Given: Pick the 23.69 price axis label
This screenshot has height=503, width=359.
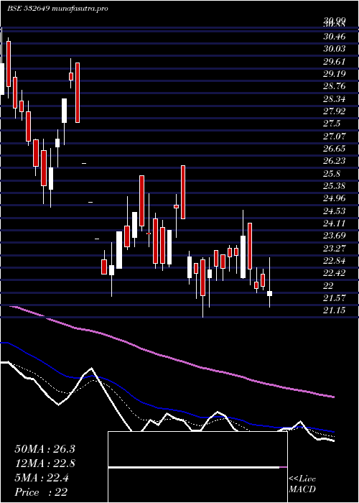Looking at the screenshot, I should [x=335, y=236].
